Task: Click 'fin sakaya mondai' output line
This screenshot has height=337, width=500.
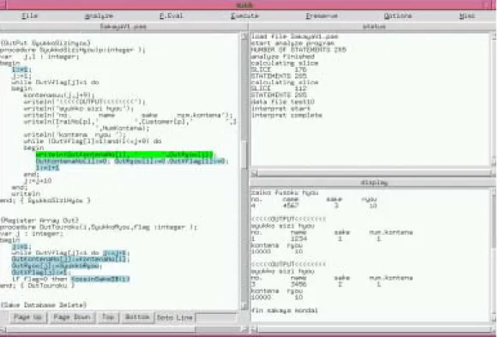Action: [x=285, y=310]
